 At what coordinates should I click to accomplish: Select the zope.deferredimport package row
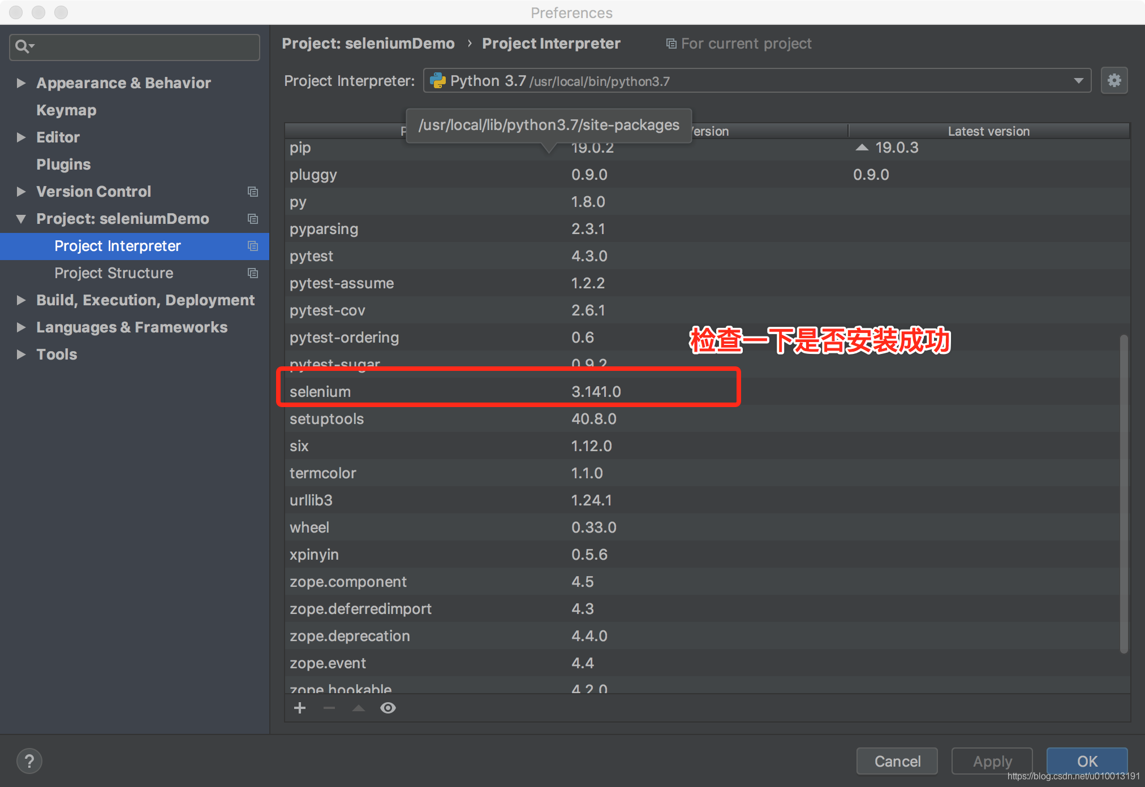[x=707, y=609]
